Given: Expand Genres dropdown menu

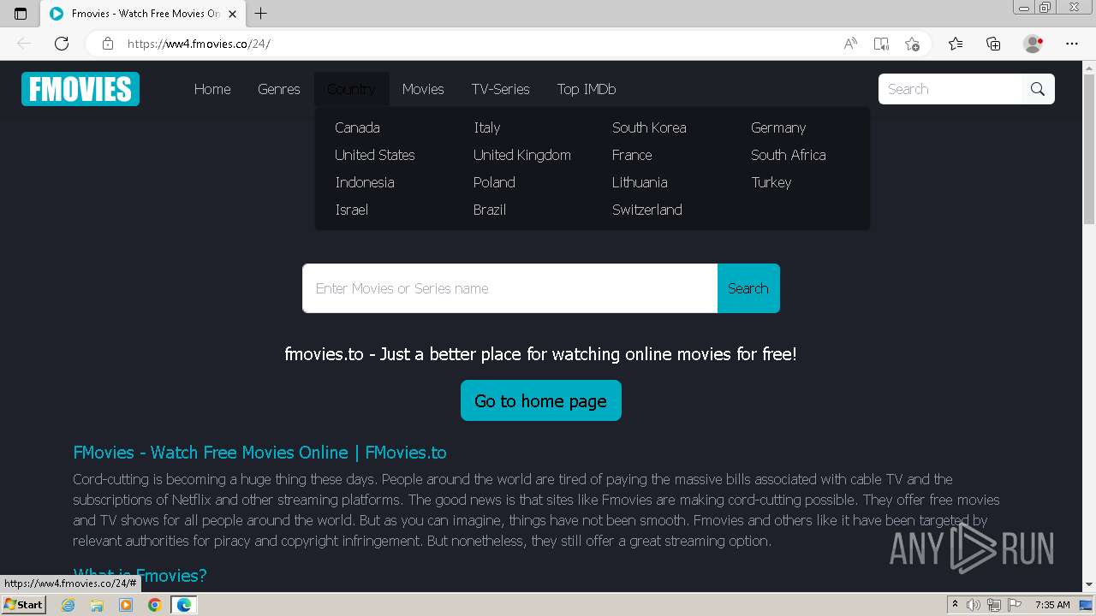Looking at the screenshot, I should 279,89.
